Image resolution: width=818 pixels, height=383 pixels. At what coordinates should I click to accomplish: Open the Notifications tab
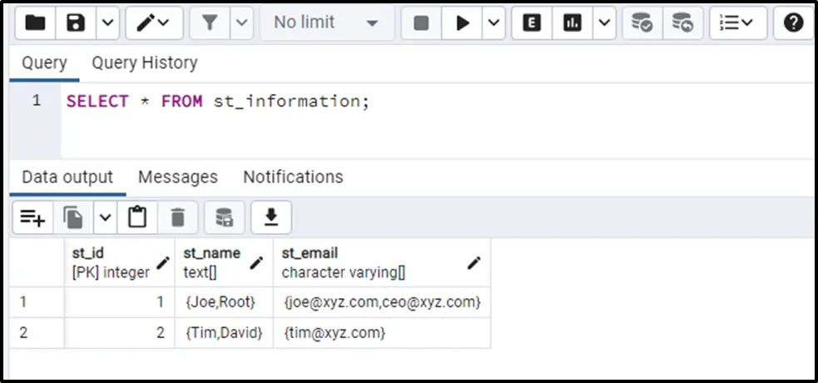pos(293,177)
